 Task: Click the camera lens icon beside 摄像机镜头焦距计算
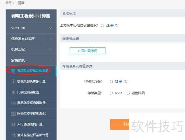[x=13, y=81]
